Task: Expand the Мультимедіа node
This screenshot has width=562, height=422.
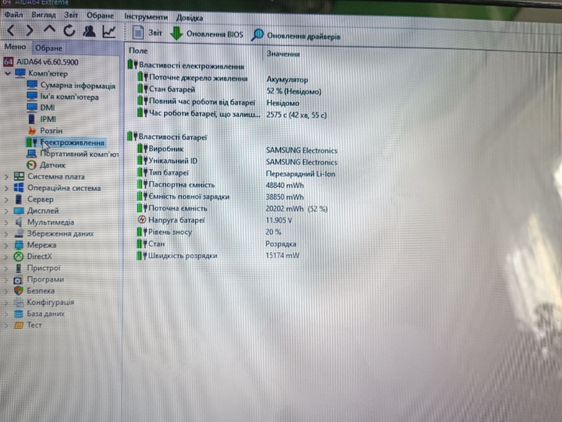Action: [x=6, y=222]
